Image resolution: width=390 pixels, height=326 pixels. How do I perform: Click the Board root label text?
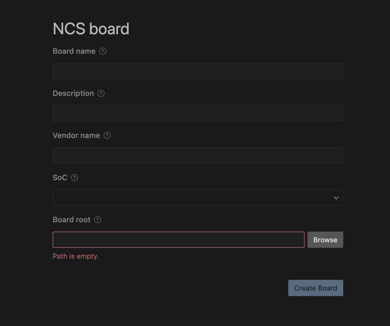click(71, 220)
